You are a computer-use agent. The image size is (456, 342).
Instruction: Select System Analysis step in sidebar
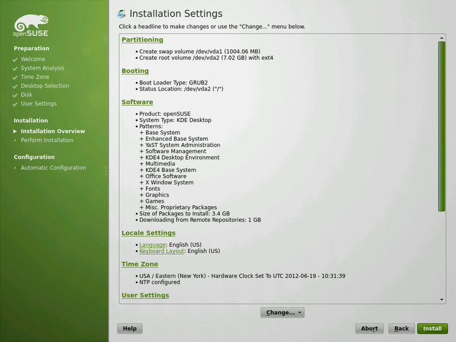(42, 68)
